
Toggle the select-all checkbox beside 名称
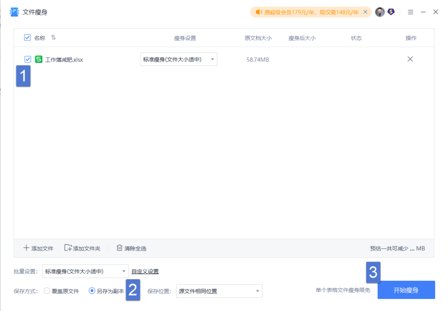[x=27, y=37]
